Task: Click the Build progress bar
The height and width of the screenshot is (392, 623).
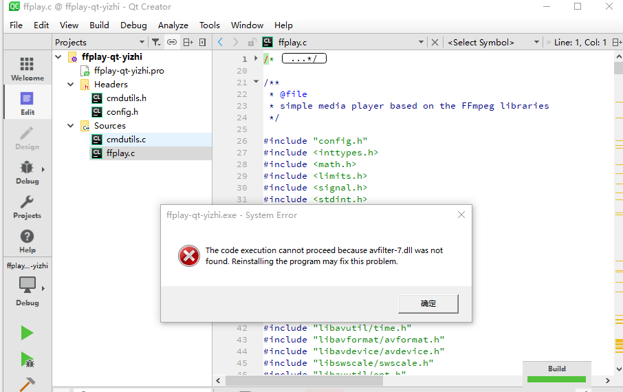Action: coord(556,380)
